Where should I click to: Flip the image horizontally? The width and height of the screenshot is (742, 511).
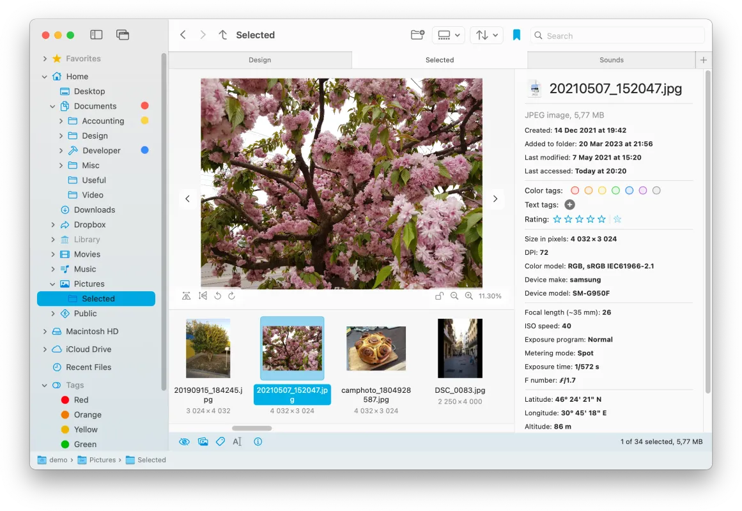click(186, 296)
